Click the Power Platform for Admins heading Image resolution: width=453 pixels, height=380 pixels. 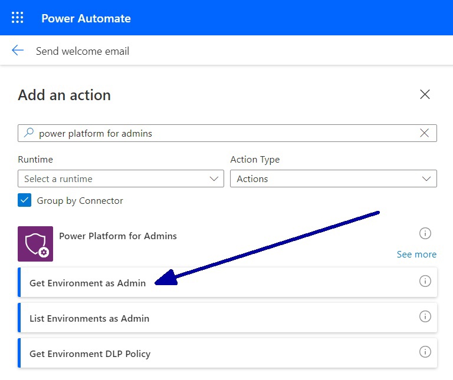[x=118, y=236]
